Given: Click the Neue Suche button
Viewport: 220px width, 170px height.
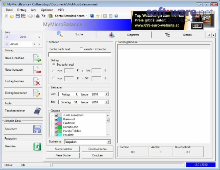Looking at the screenshot, I should pos(63,155).
